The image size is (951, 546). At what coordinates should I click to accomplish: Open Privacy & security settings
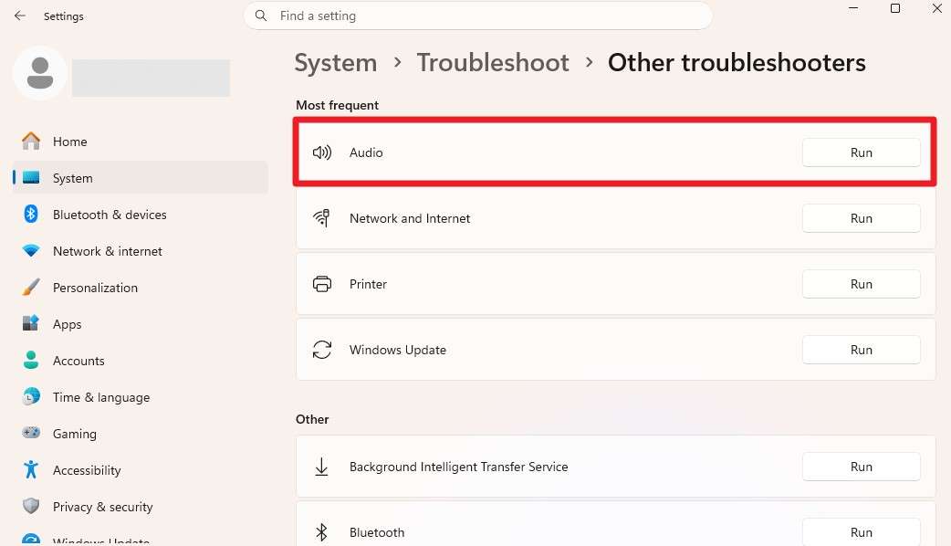click(x=141, y=507)
